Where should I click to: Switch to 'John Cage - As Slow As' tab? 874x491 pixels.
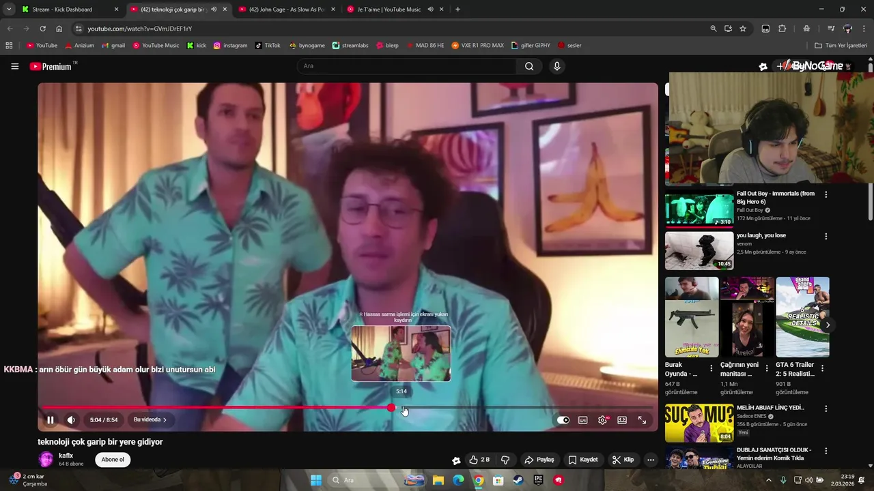point(285,10)
